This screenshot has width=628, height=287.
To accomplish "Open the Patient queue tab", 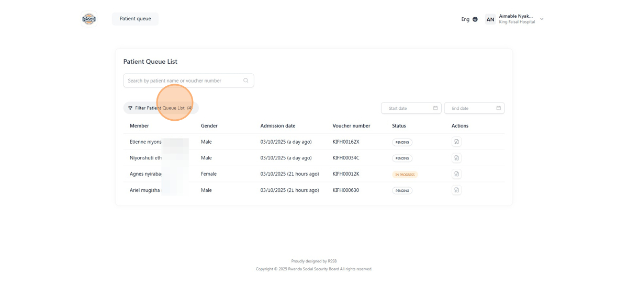I will (x=135, y=19).
